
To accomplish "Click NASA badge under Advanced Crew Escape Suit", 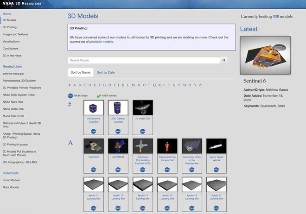I will coord(167,170).
